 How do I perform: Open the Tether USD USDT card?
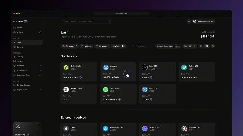pyautogui.click(x=197, y=72)
